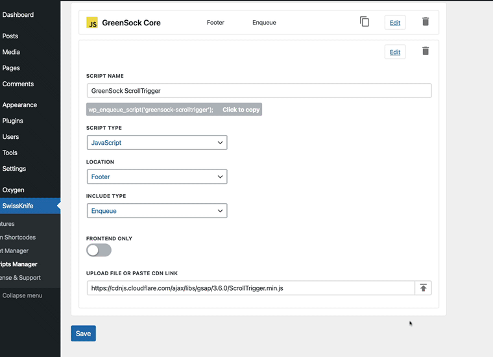Go to Posts menu
This screenshot has width=493, height=357.
click(x=10, y=36)
